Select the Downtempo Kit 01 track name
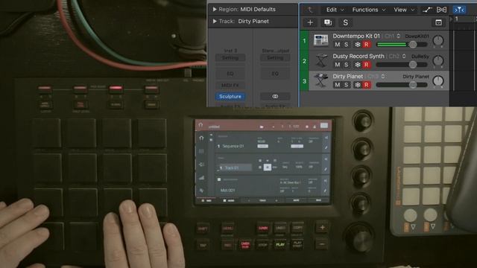477x268 pixels. (x=356, y=36)
